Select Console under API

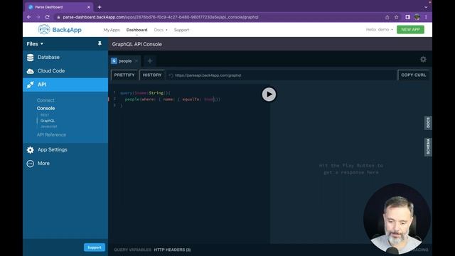pyautogui.click(x=45, y=108)
